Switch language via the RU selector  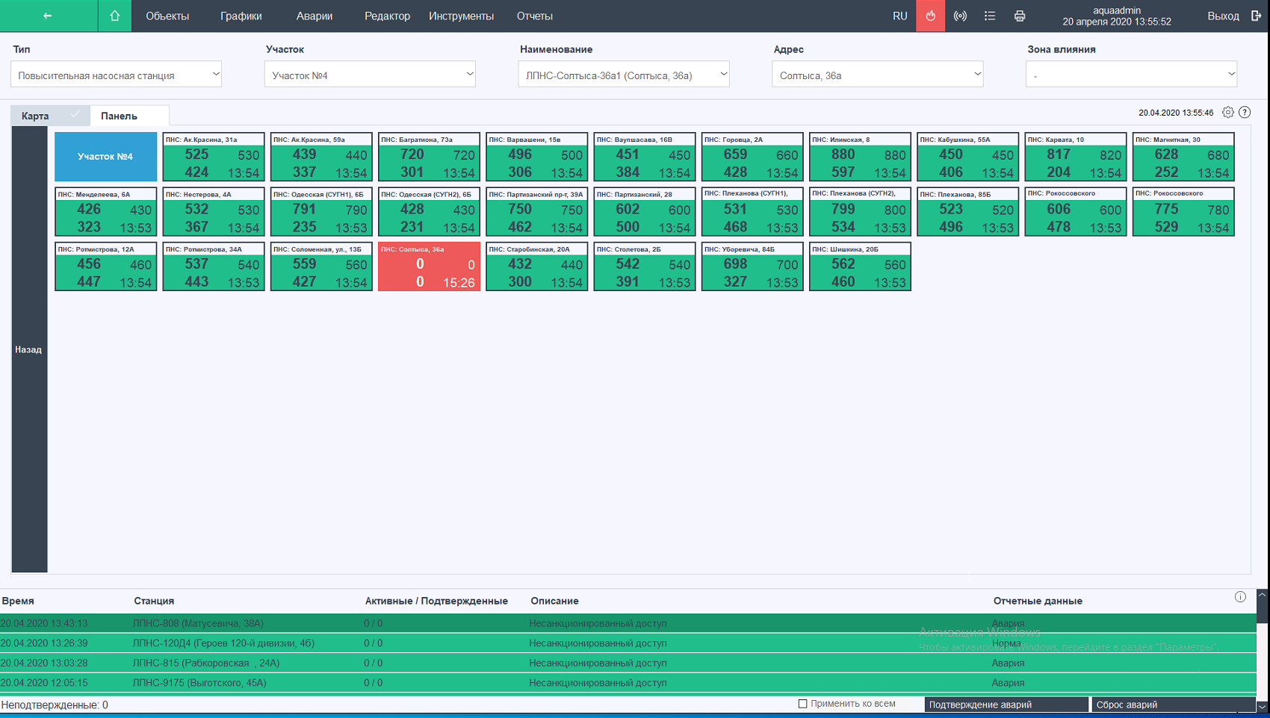pyautogui.click(x=899, y=16)
